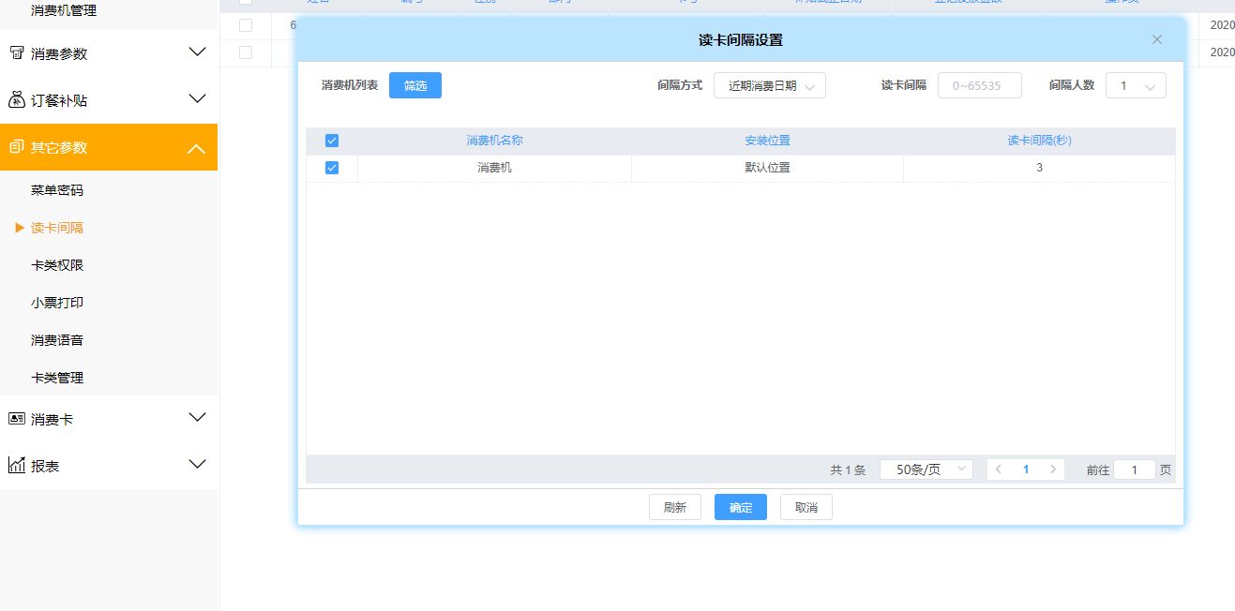Viewport: 1235px width, 611px height.
Task: Toggle the select-all checkbox in table header
Action: click(331, 141)
